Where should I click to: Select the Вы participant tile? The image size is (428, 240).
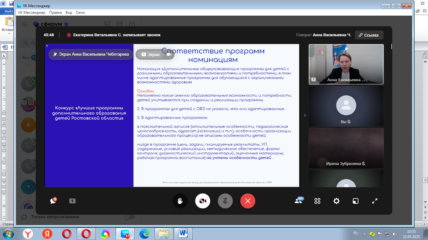click(x=346, y=106)
